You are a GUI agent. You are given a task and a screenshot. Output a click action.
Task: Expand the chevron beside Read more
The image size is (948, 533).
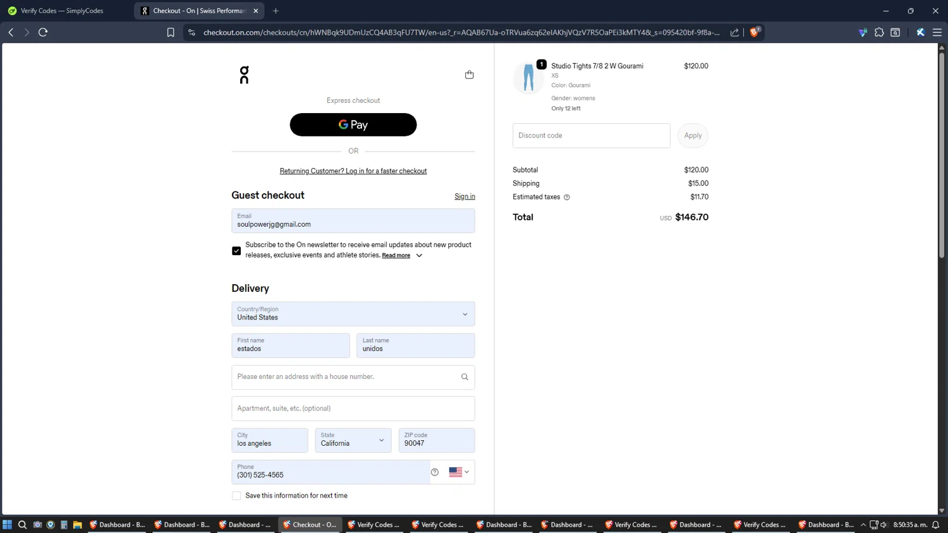coord(419,256)
